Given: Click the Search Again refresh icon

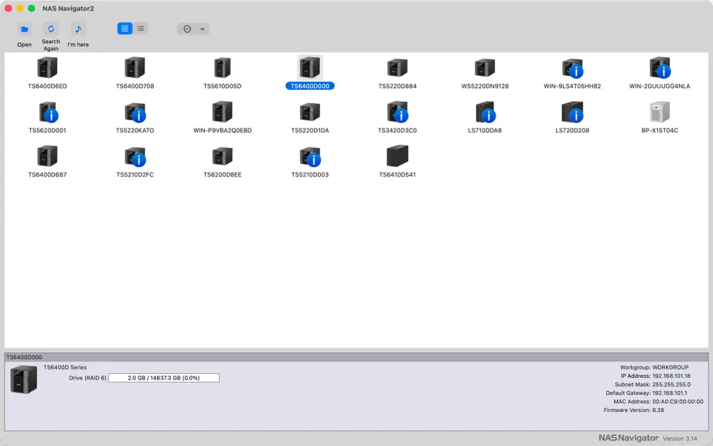Looking at the screenshot, I should (51, 29).
